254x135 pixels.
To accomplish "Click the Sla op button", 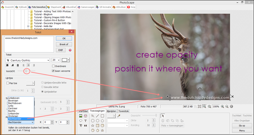I will 241,126.
